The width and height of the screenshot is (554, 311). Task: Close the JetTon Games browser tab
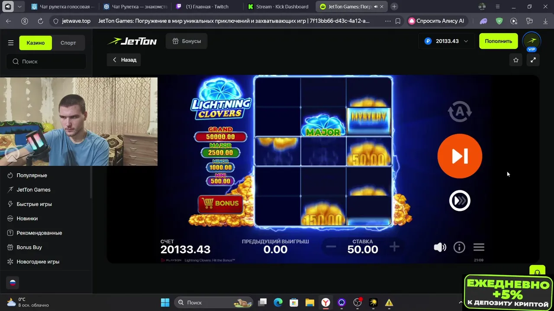point(382,6)
